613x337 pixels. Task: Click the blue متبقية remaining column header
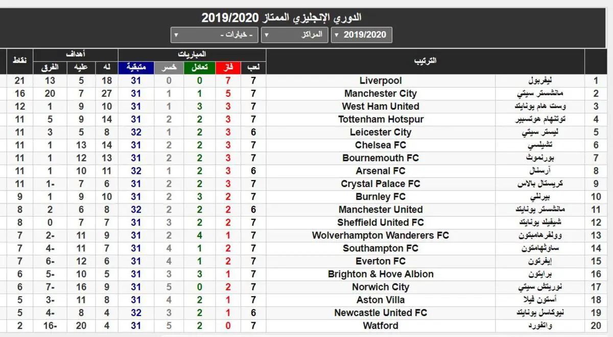coord(136,67)
